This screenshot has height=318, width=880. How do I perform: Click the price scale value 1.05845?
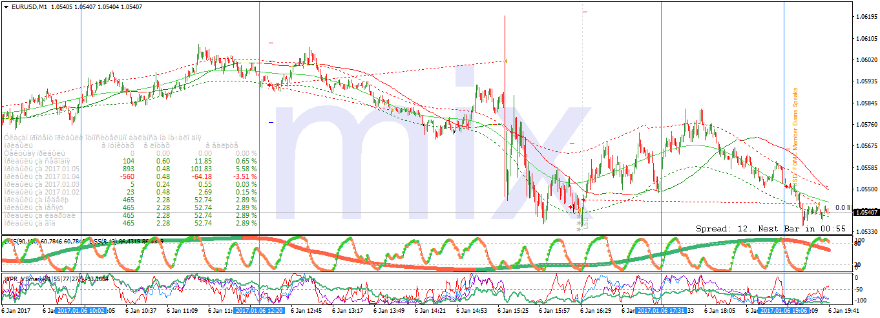866,103
